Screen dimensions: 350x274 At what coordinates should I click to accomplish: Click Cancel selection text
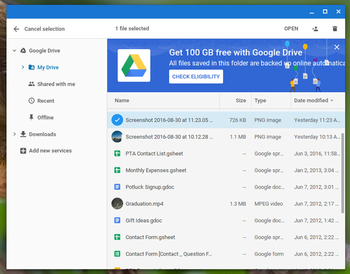coord(44,29)
